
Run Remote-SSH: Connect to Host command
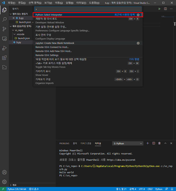[88, 47]
